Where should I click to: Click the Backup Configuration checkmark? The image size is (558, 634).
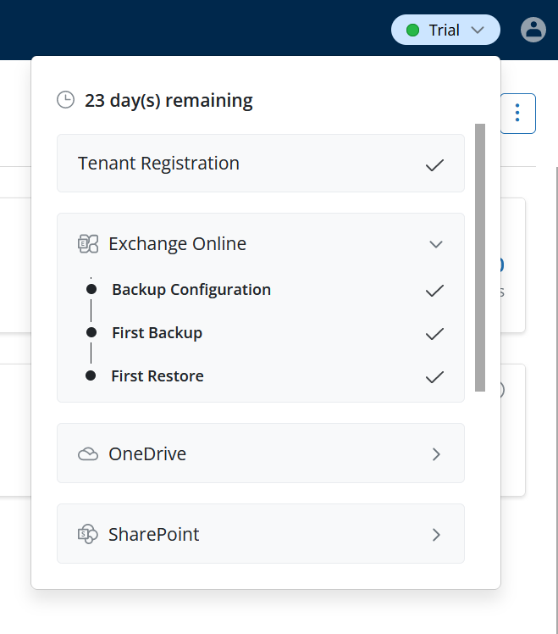pos(434,291)
